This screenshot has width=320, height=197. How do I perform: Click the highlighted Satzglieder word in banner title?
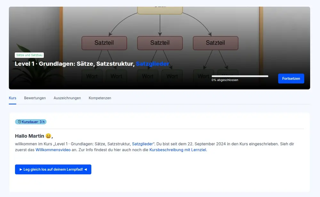point(152,64)
